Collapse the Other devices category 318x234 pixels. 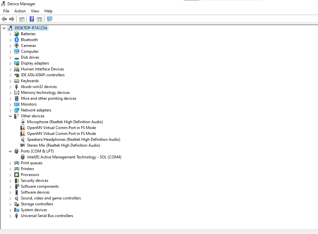tap(10, 116)
